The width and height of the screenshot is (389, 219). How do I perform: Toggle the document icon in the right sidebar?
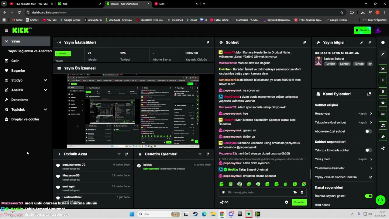(383, 91)
